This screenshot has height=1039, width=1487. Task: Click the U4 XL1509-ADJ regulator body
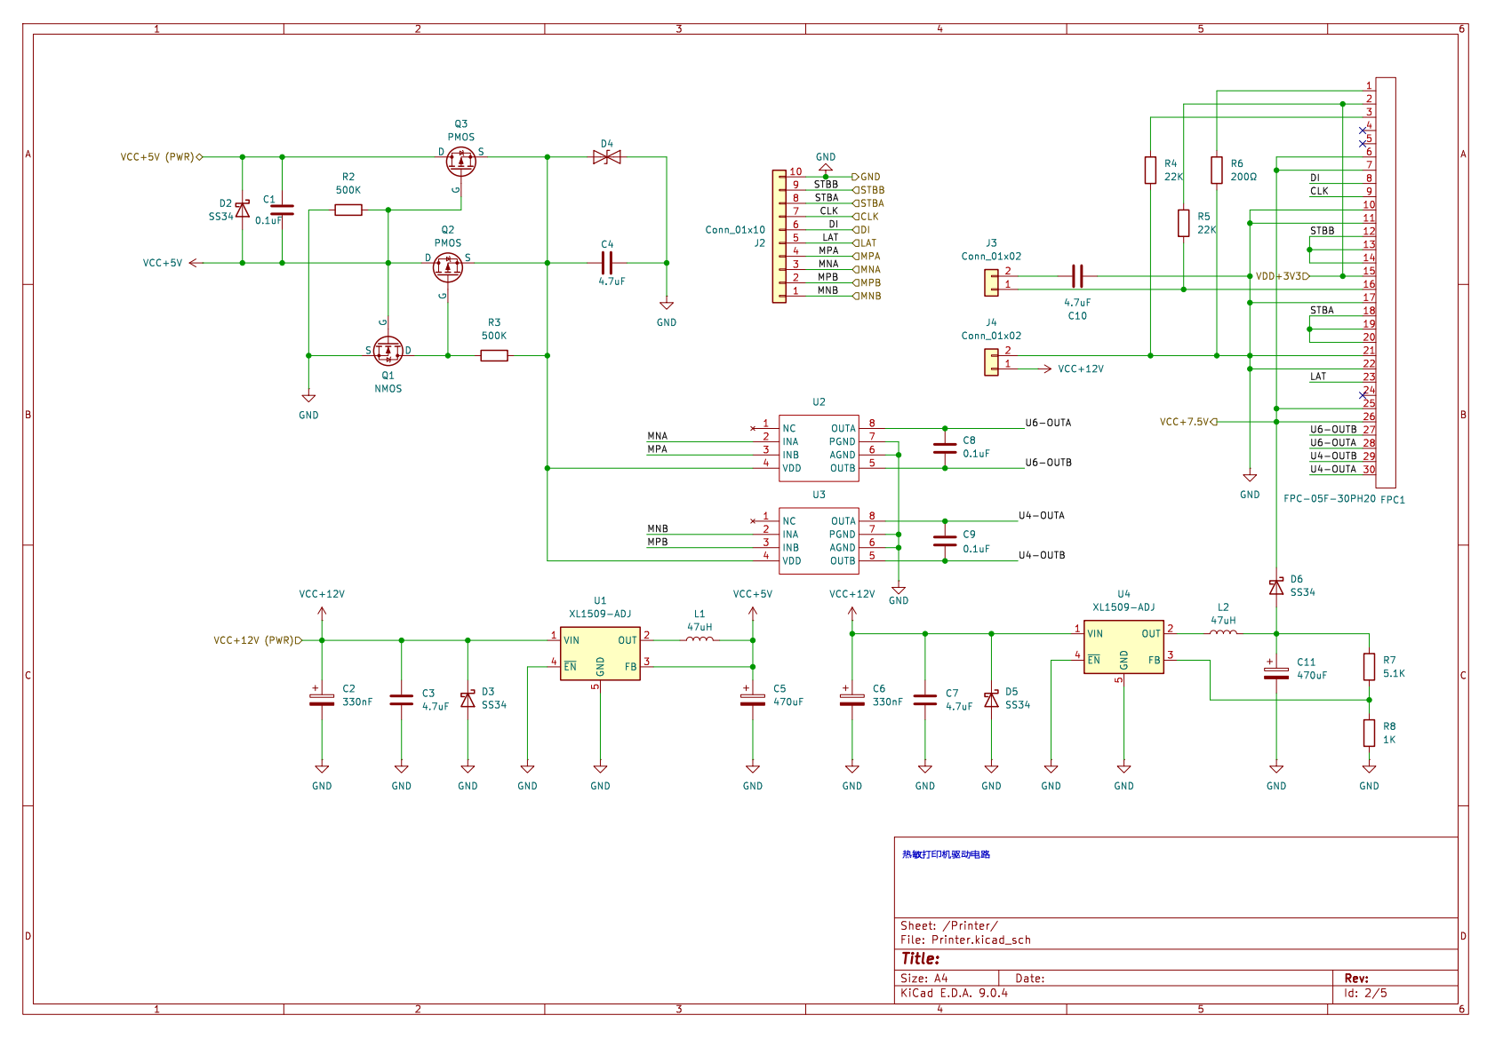click(1123, 647)
